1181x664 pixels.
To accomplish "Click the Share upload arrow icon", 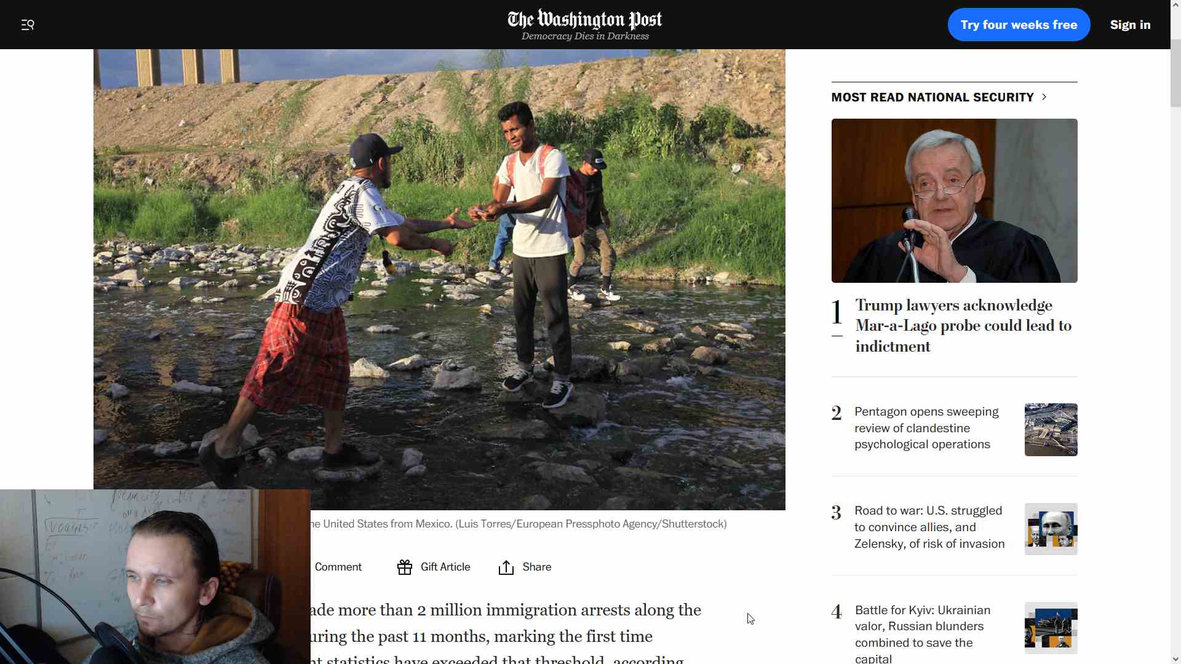I will coord(506,567).
